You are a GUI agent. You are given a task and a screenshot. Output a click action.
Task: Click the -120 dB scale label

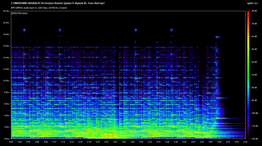point(254,139)
